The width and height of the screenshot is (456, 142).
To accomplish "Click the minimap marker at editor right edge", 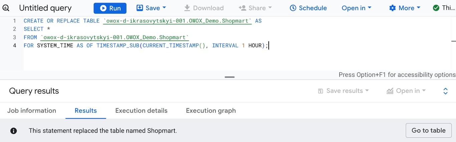I will (454, 41).
